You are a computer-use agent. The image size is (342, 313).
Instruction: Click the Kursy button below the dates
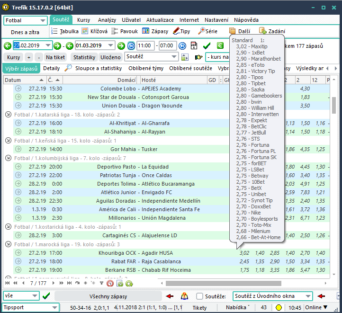[14, 57]
